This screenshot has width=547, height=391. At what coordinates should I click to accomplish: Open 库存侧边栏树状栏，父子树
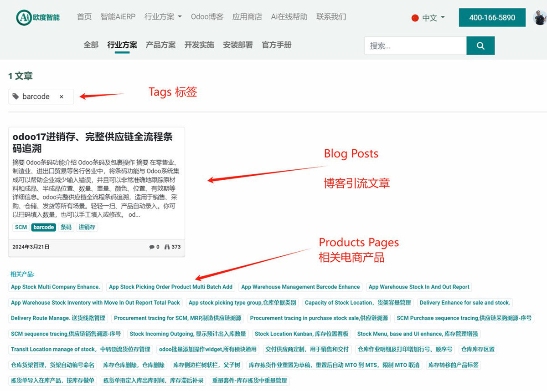pyautogui.click(x=206, y=365)
